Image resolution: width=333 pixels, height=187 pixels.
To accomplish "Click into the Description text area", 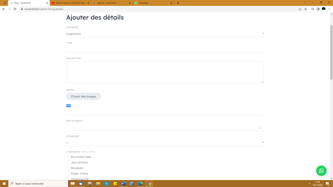I will tap(165, 72).
